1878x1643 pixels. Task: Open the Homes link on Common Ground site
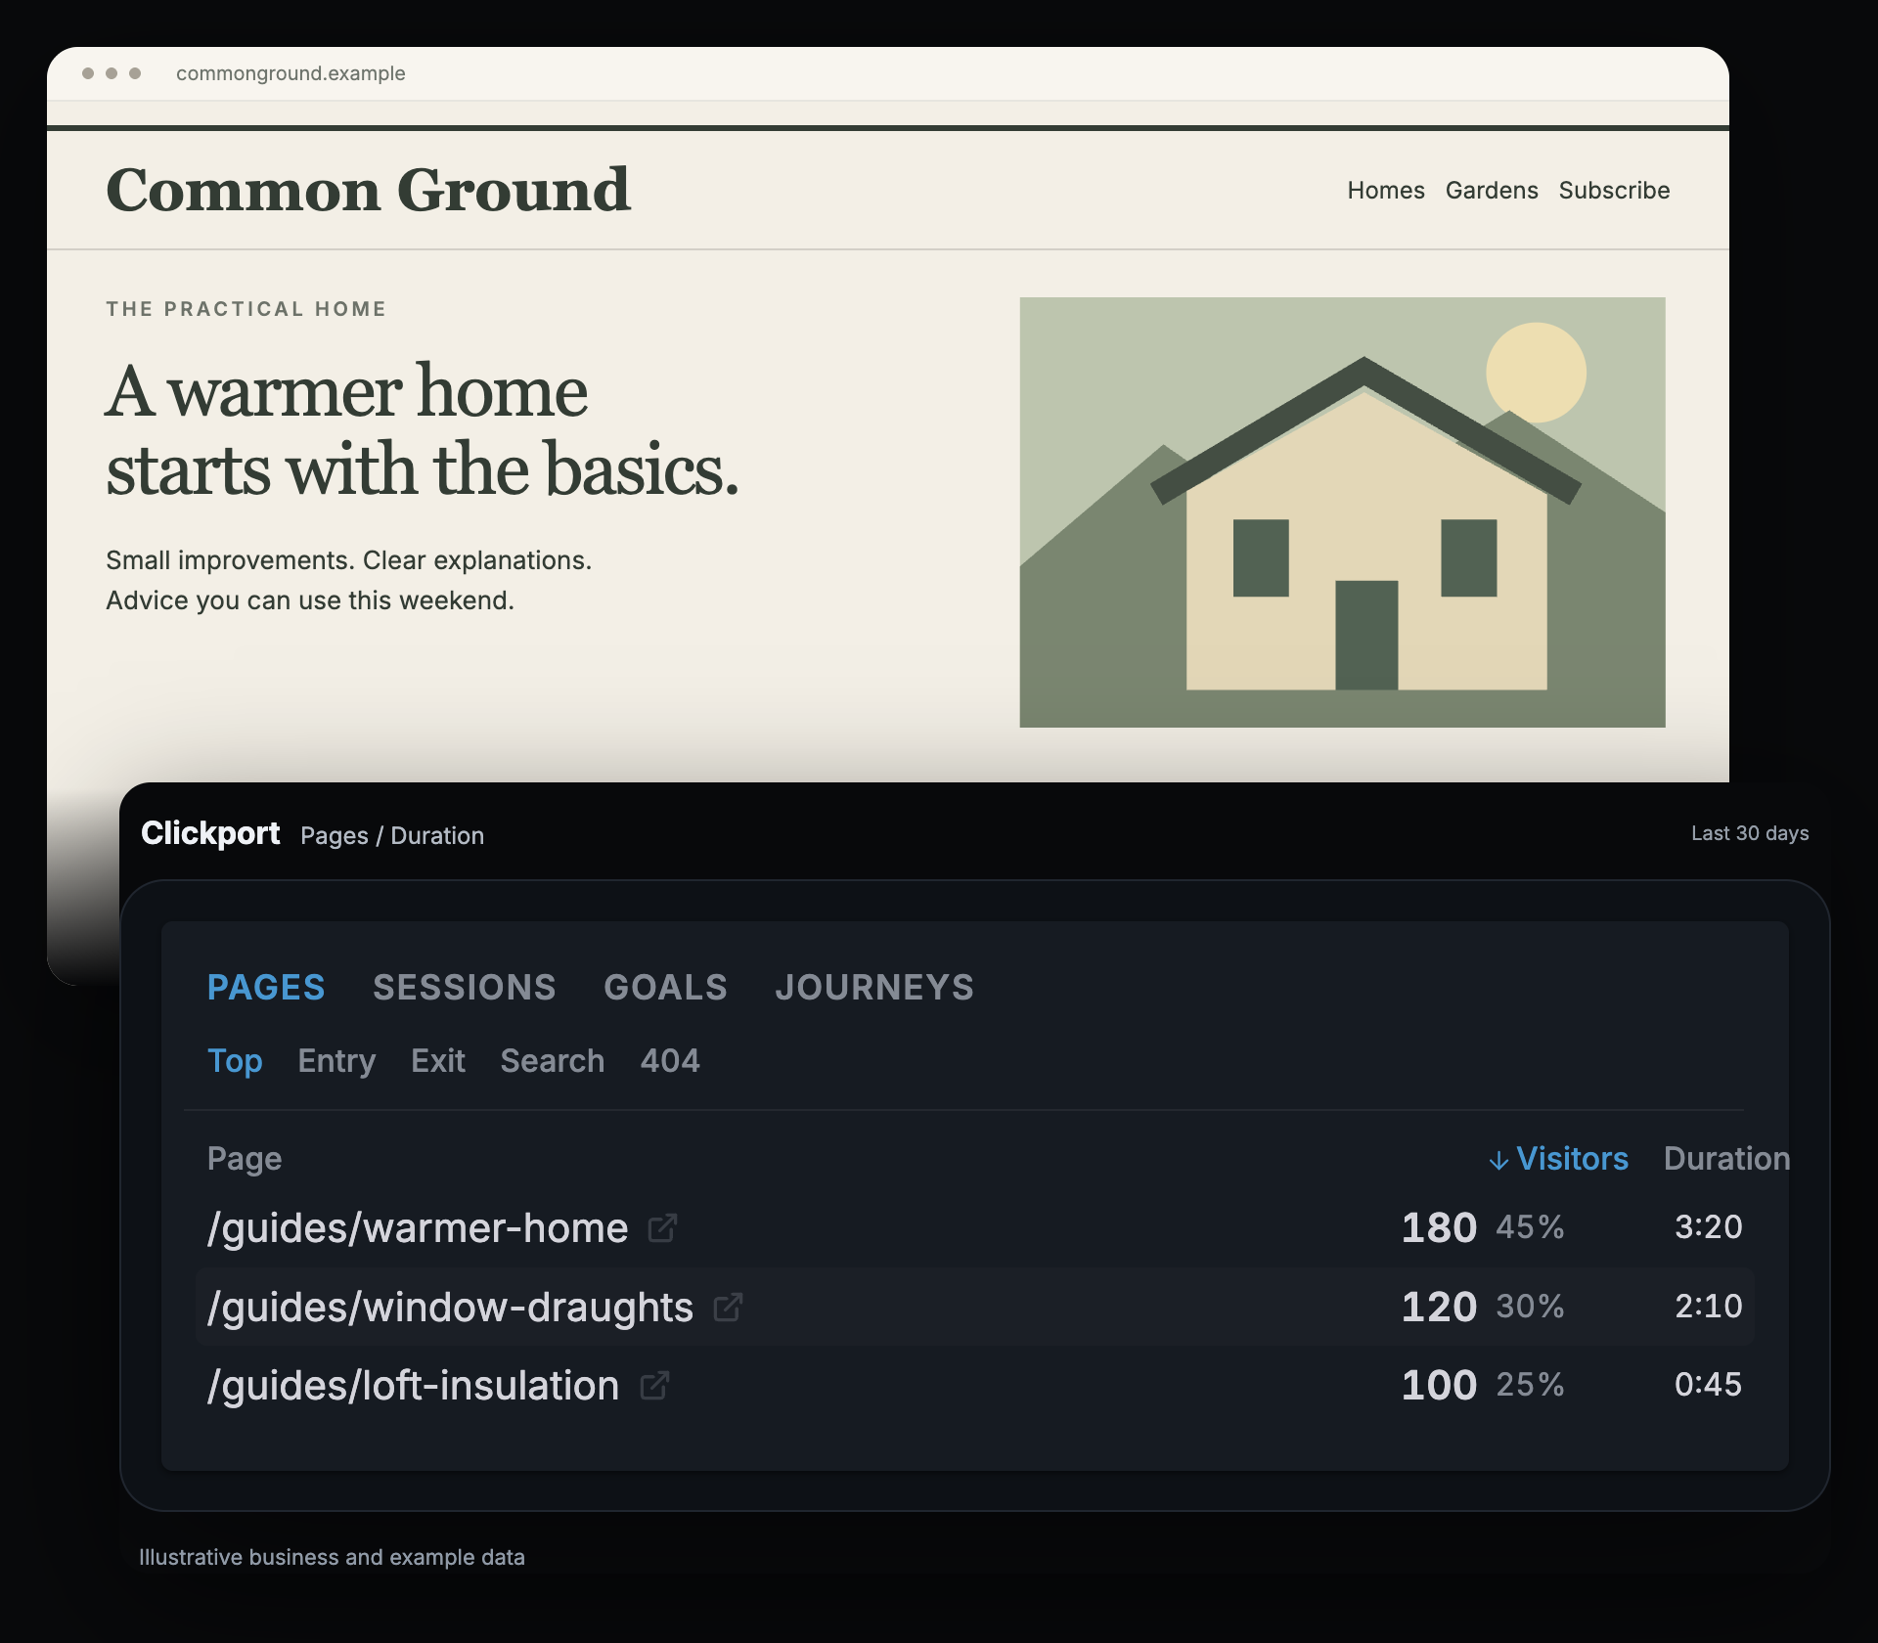pyautogui.click(x=1386, y=191)
